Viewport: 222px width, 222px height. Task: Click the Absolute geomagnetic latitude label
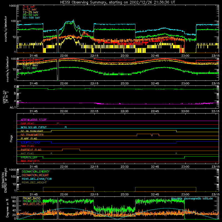[192, 198]
